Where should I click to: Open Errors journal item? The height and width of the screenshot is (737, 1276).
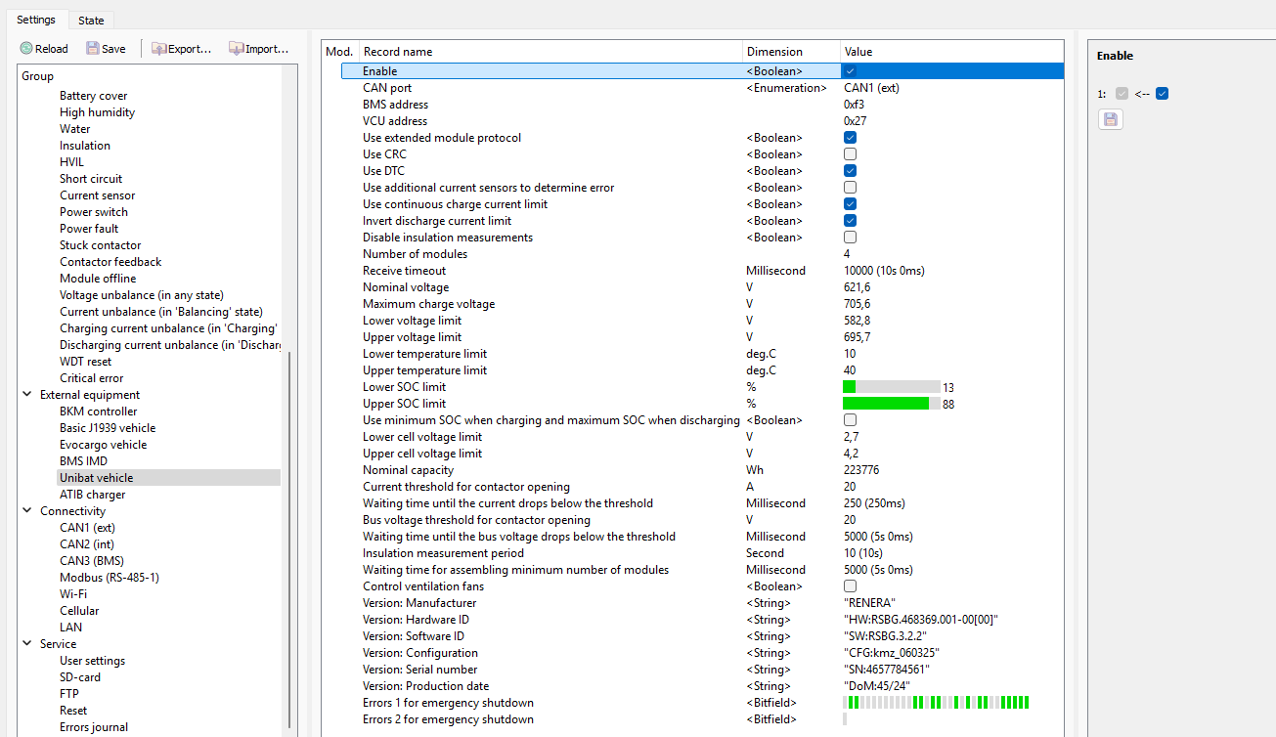[x=94, y=727]
